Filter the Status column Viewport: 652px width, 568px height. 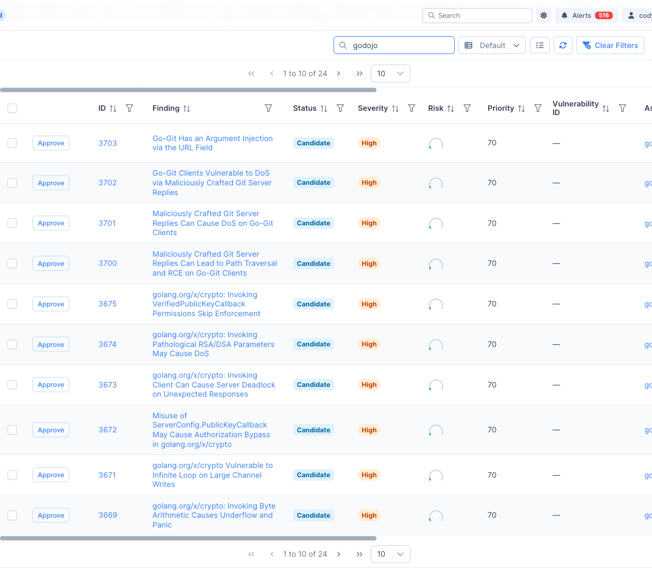(x=340, y=108)
